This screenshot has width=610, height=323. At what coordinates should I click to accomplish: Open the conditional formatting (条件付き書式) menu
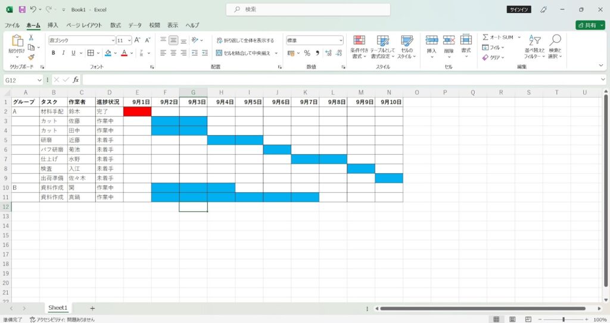pos(359,46)
